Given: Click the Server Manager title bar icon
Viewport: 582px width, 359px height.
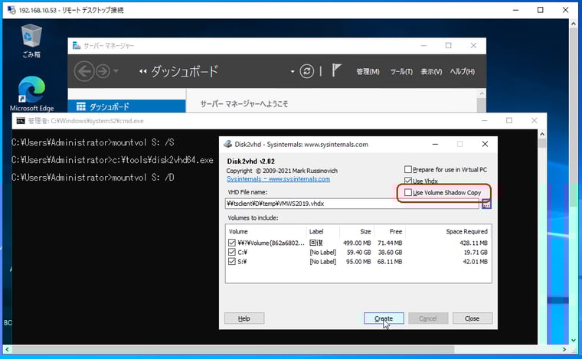Looking at the screenshot, I should [x=77, y=46].
